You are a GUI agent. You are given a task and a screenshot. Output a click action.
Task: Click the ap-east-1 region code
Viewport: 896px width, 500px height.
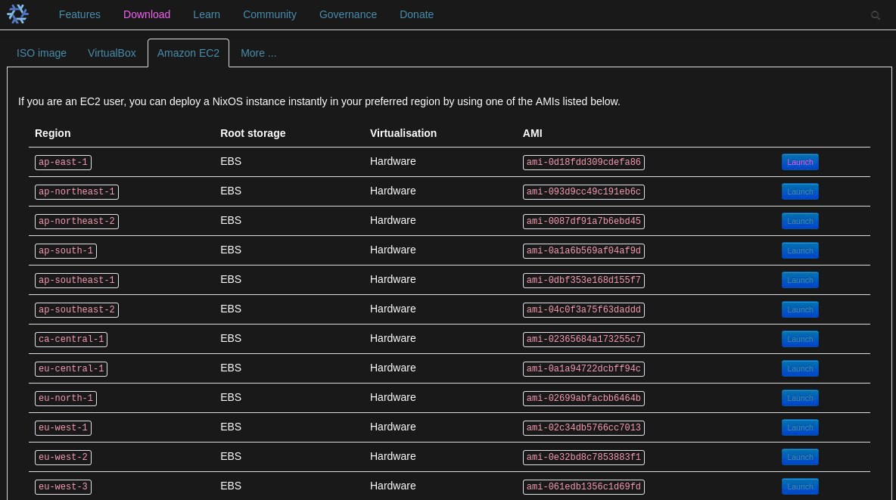(63, 163)
